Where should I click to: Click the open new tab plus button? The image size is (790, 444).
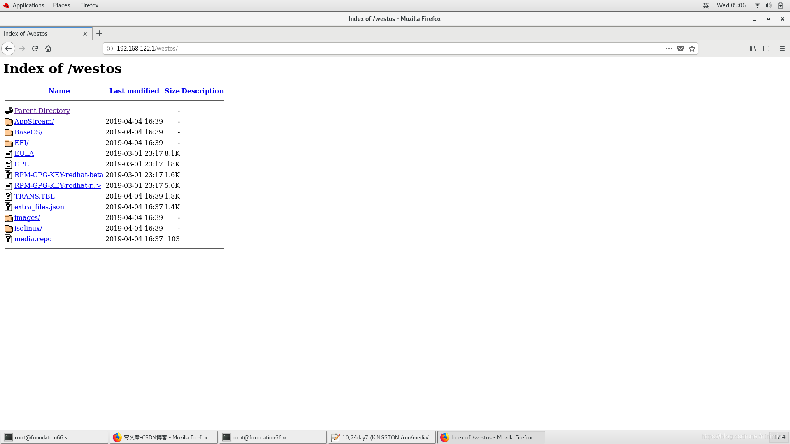tap(98, 34)
